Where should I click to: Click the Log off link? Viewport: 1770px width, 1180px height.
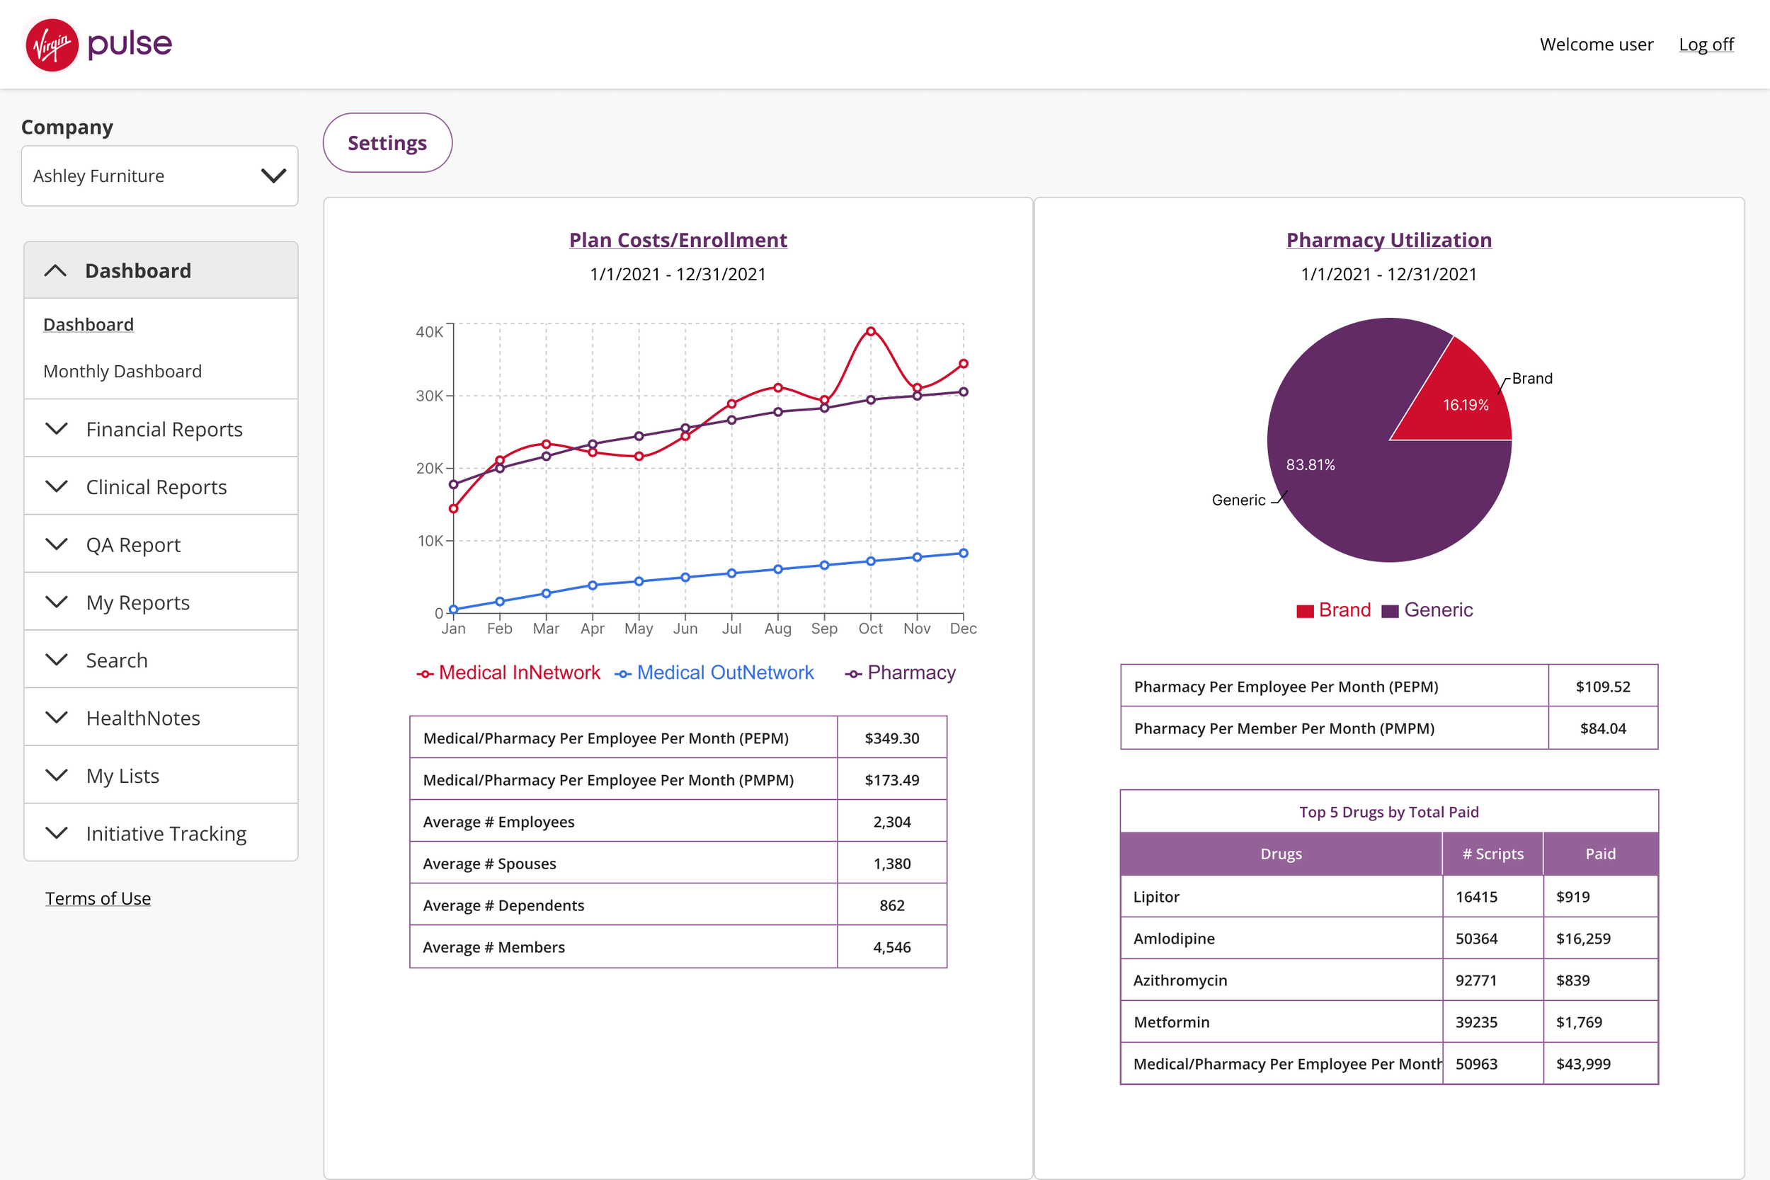[1706, 45]
